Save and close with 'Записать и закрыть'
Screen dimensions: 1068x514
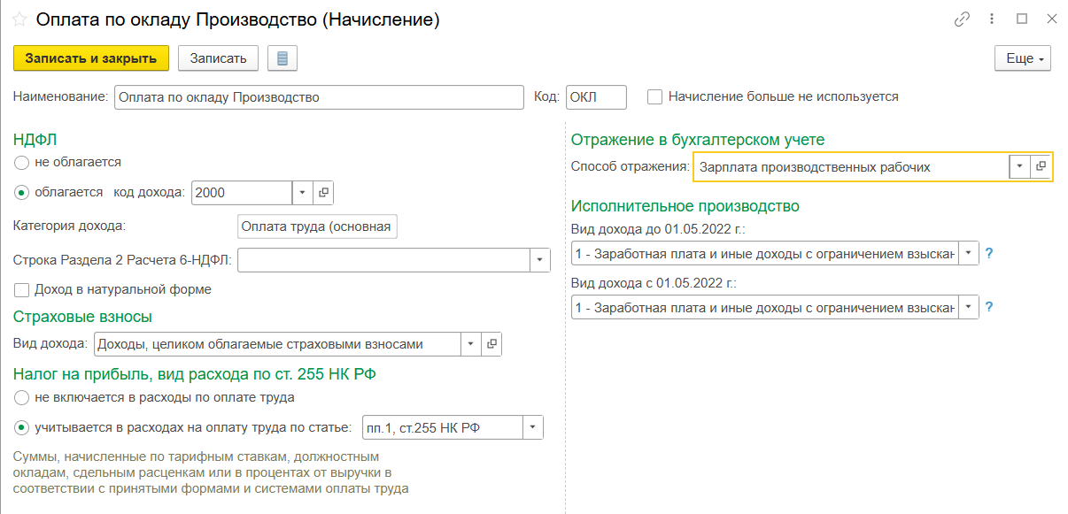91,58
